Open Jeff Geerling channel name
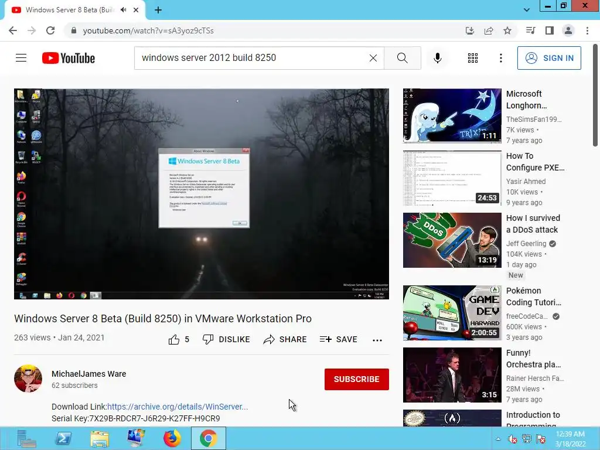Viewport: 600px width, 450px height. coord(526,243)
